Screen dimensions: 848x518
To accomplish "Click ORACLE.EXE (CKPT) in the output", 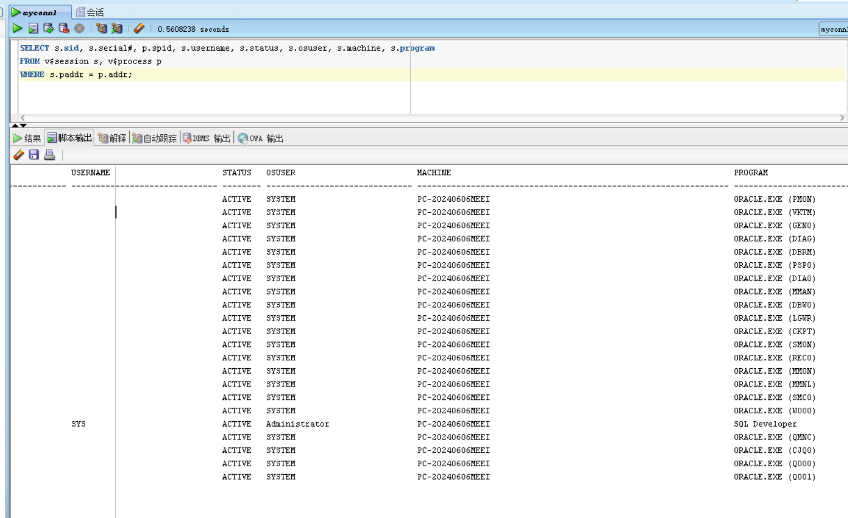I will click(x=775, y=331).
